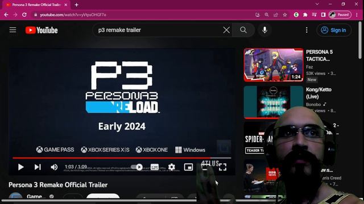Run search with the magnifier button
This screenshot has width=364, height=204.
pyautogui.click(x=243, y=30)
